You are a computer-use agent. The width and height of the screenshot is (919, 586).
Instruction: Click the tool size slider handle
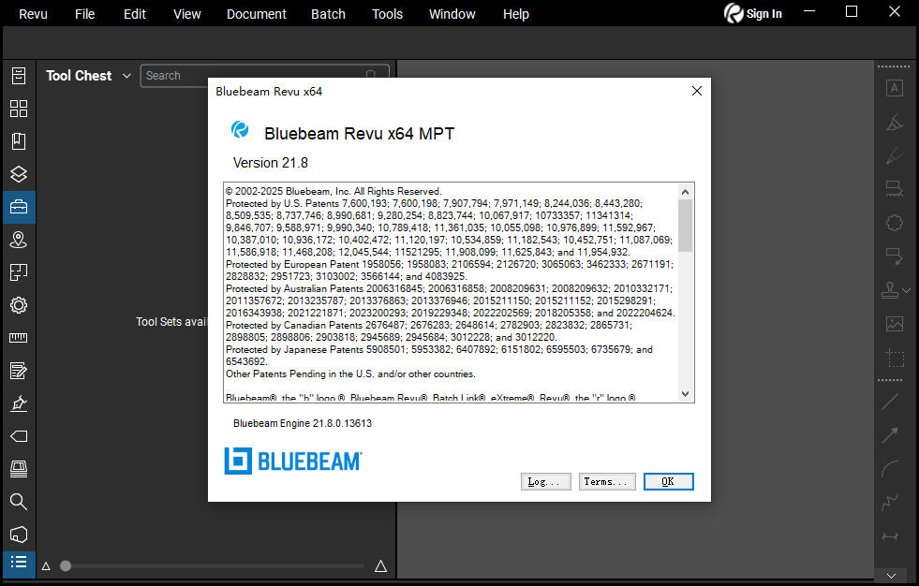(66, 566)
